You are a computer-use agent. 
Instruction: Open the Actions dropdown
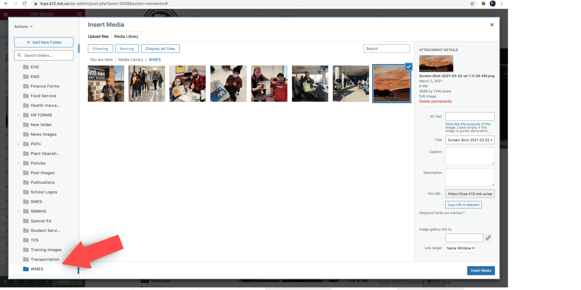(24, 27)
